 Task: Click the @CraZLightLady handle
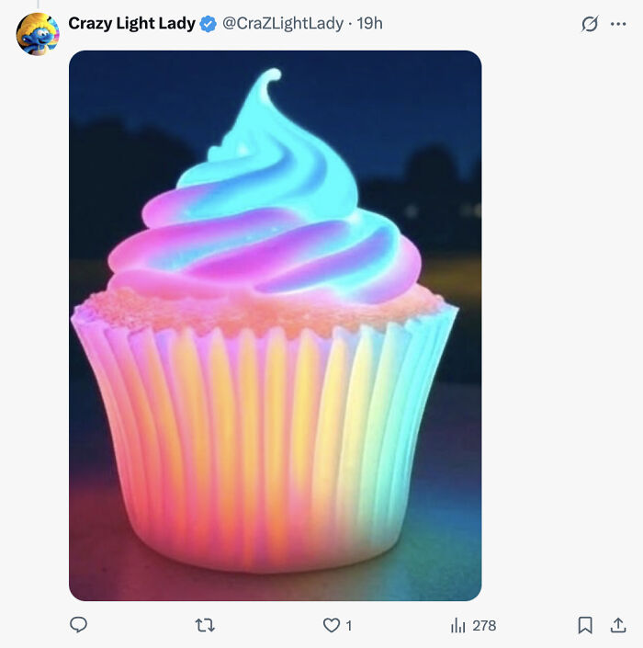click(x=283, y=24)
